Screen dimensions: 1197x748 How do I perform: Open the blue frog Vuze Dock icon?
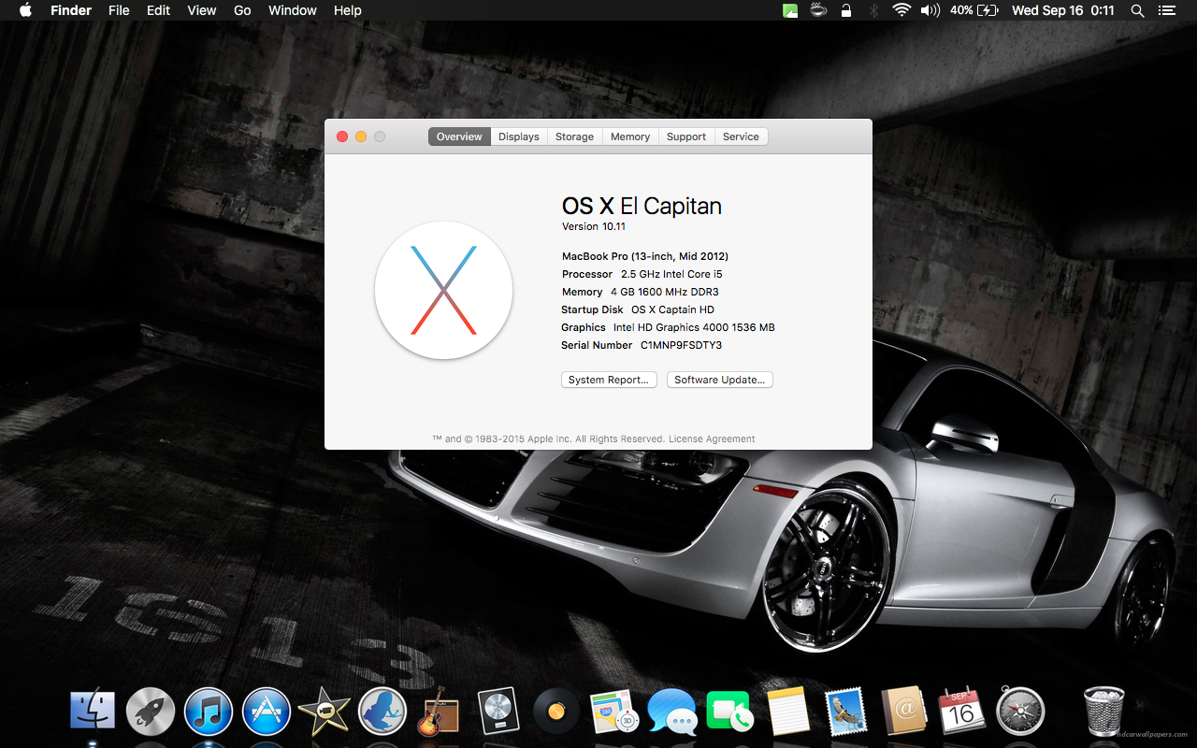point(382,712)
